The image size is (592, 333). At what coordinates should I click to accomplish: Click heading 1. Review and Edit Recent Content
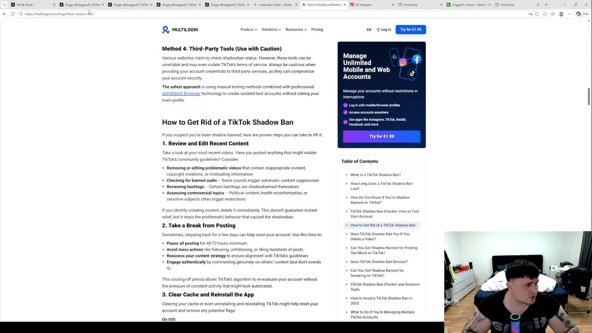click(205, 143)
